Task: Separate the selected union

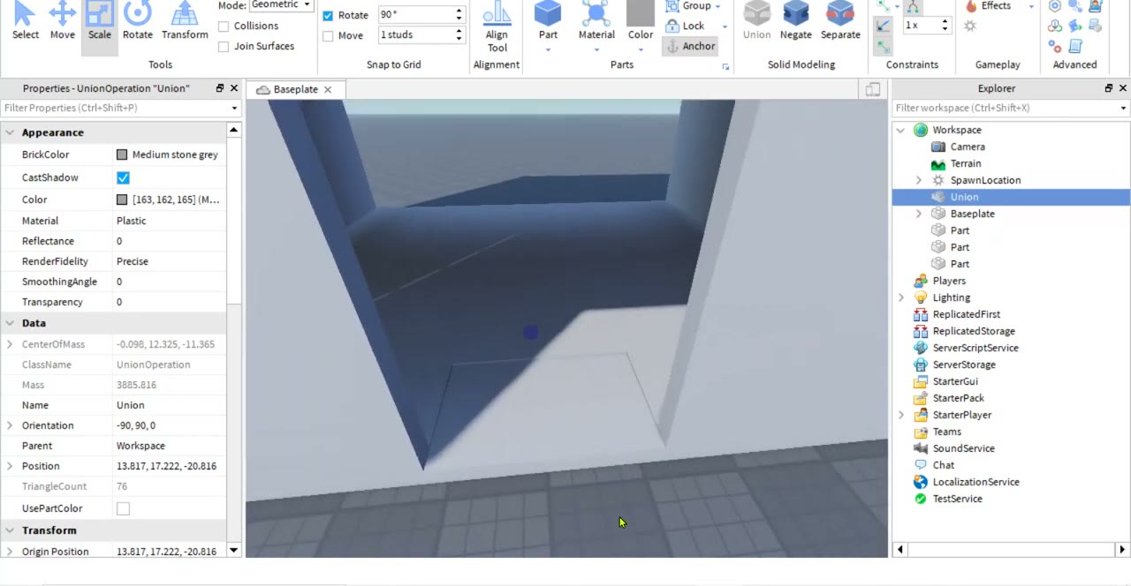Action: point(840,23)
